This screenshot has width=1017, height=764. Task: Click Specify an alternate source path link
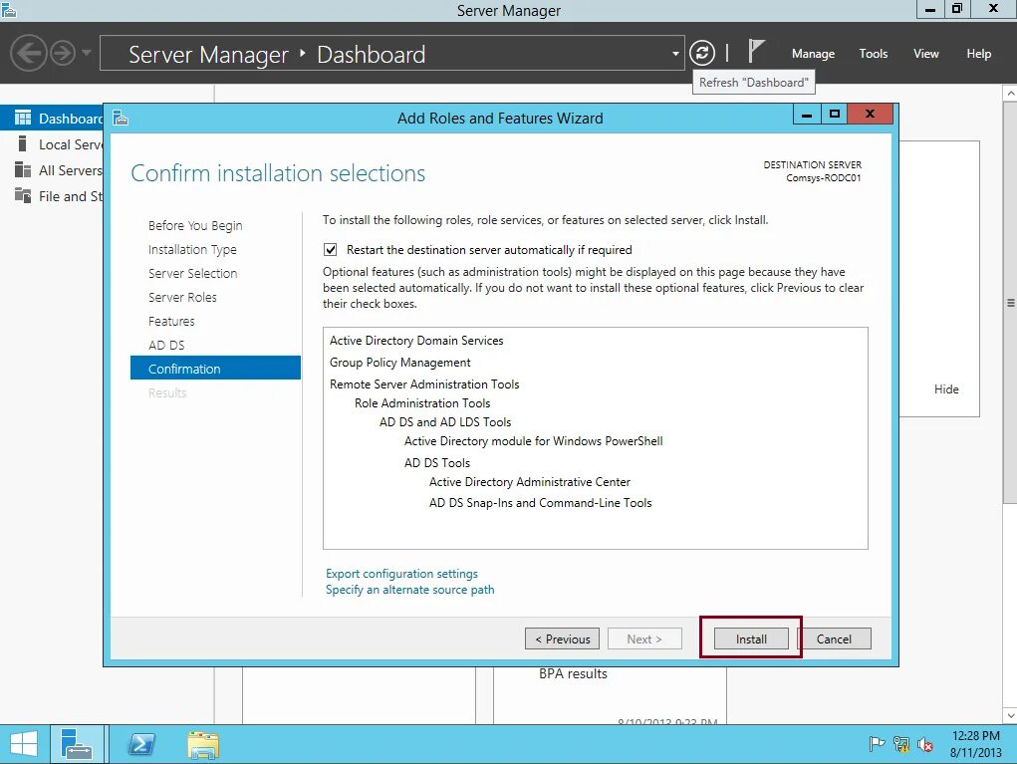pyautogui.click(x=410, y=591)
